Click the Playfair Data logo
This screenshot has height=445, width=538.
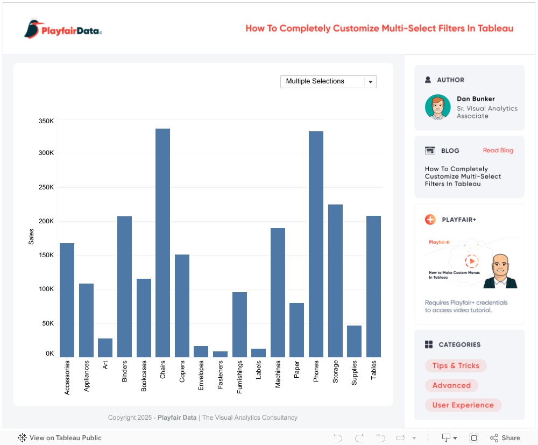[x=63, y=30]
